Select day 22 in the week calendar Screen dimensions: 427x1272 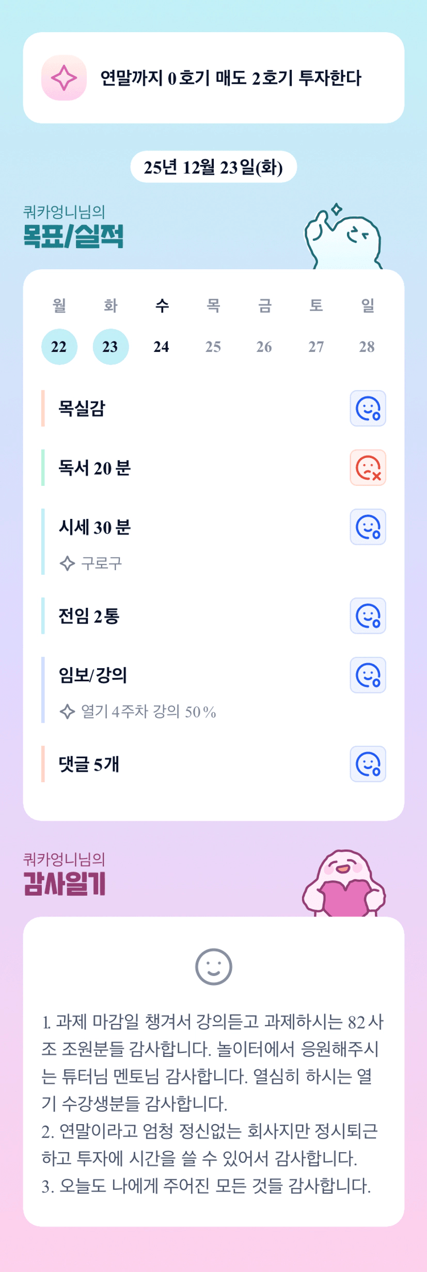coord(59,347)
